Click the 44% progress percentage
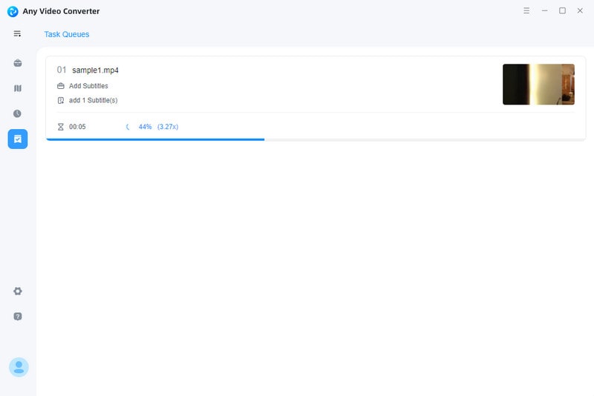This screenshot has width=594, height=396. 145,127
